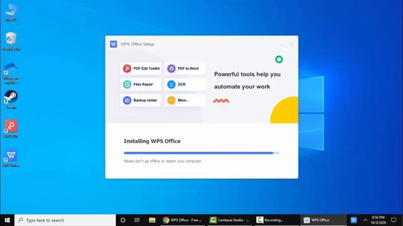Select the WPS Office taskbar item
The width and height of the screenshot is (403, 226).
[323, 220]
